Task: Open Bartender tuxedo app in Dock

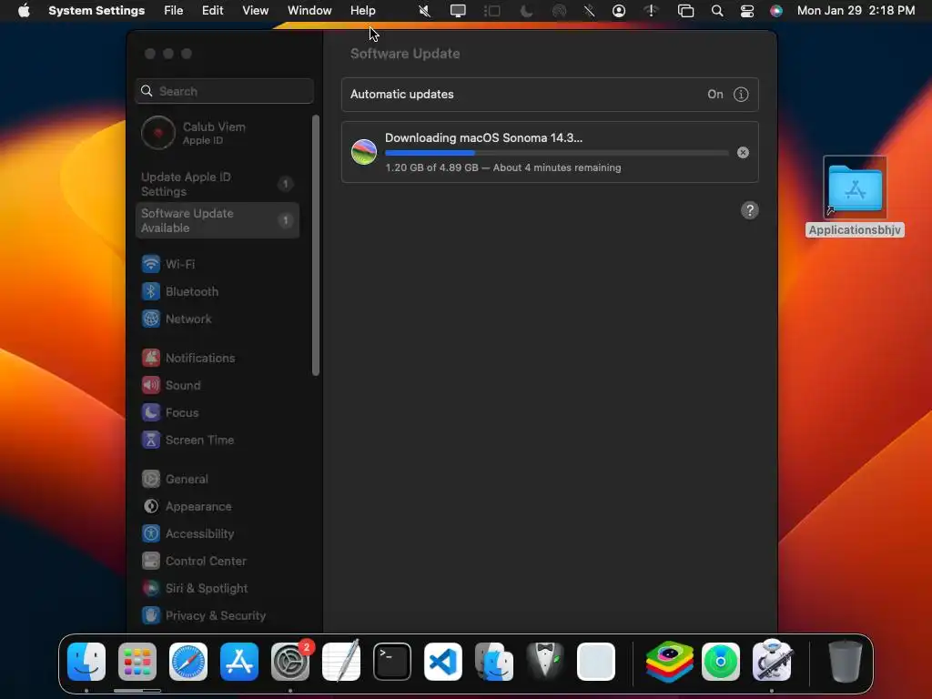Action: click(x=545, y=662)
